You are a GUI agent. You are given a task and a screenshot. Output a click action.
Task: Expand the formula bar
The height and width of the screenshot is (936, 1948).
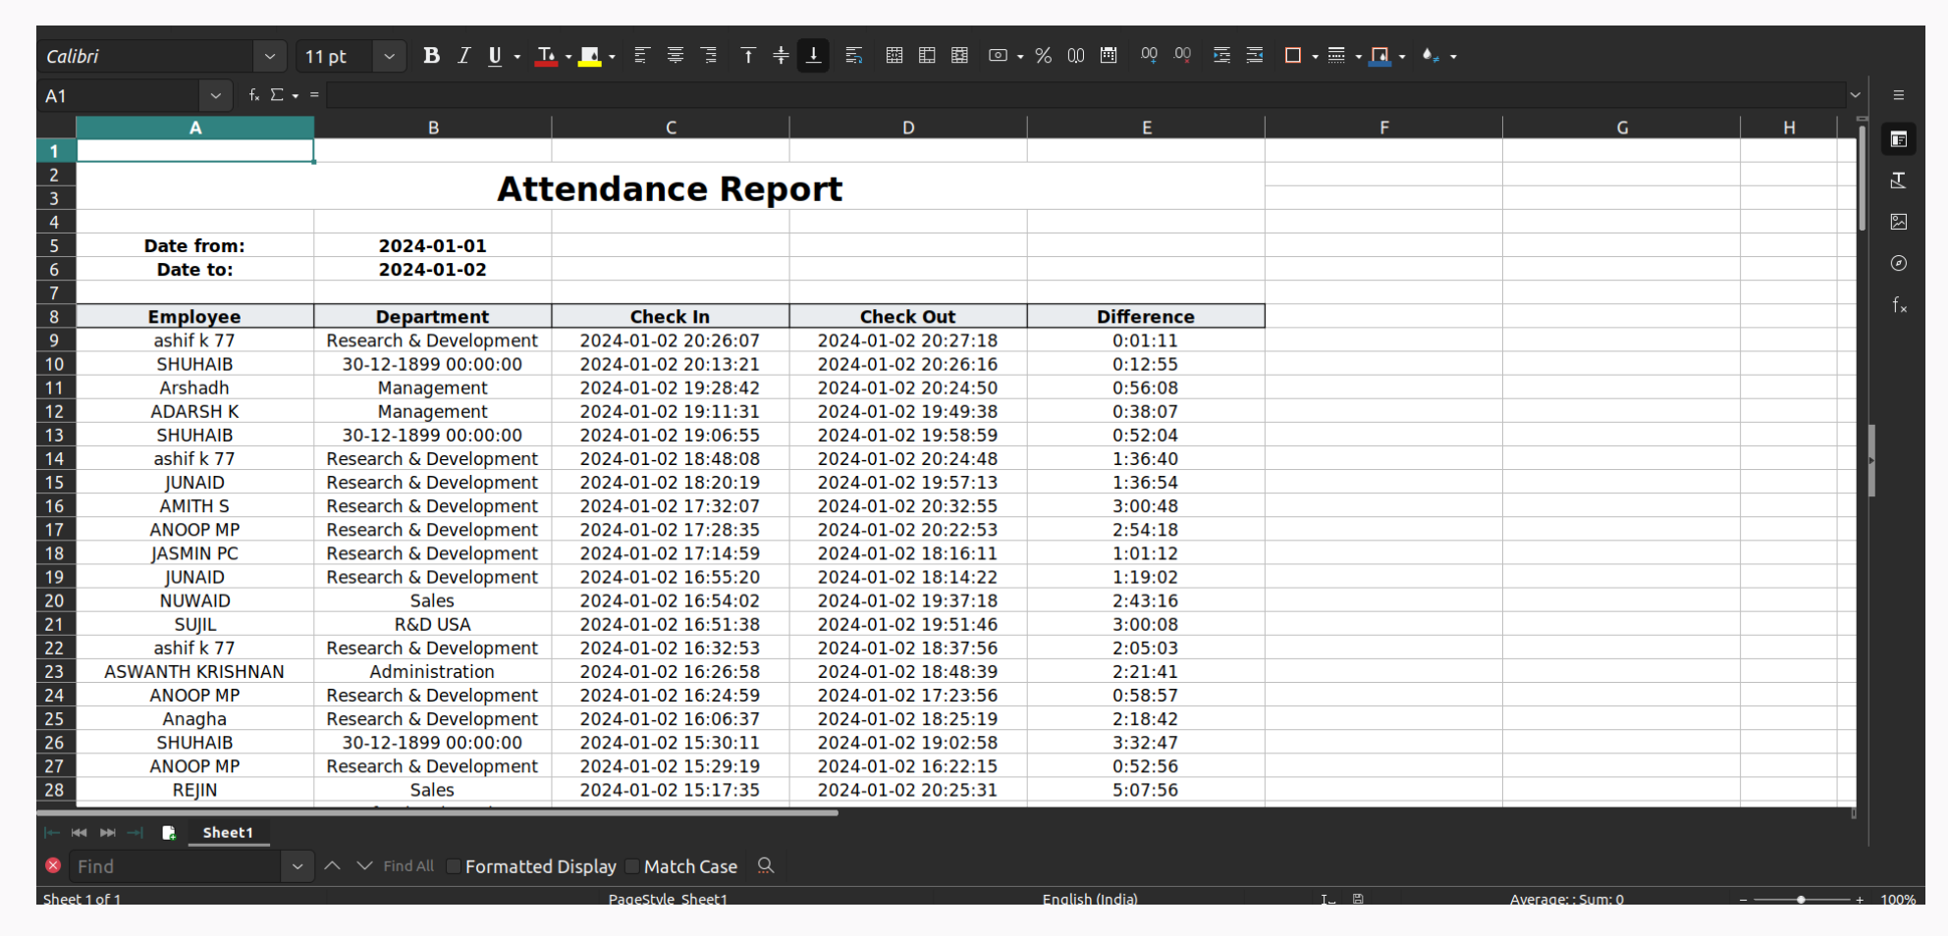click(1855, 95)
